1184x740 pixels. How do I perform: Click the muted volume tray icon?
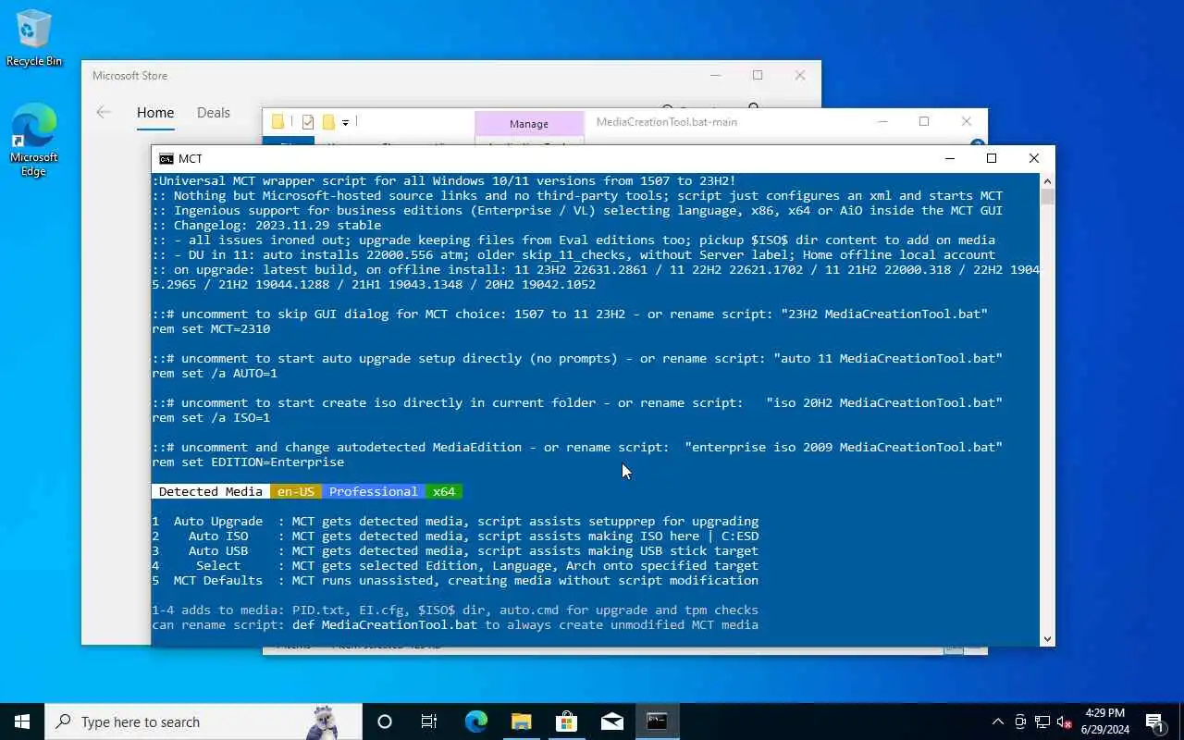point(1065,722)
